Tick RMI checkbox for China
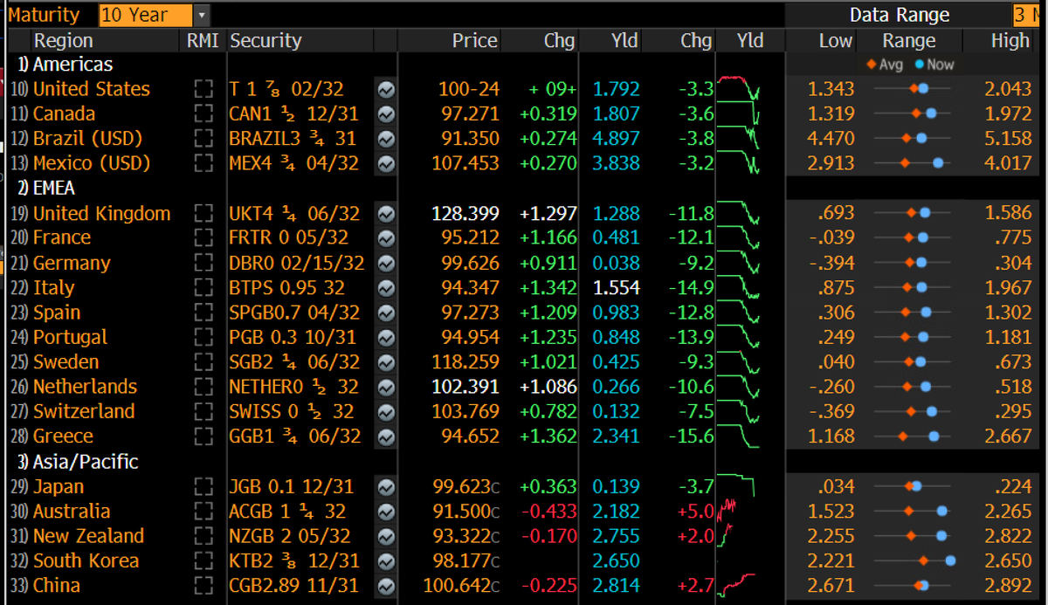 [203, 586]
